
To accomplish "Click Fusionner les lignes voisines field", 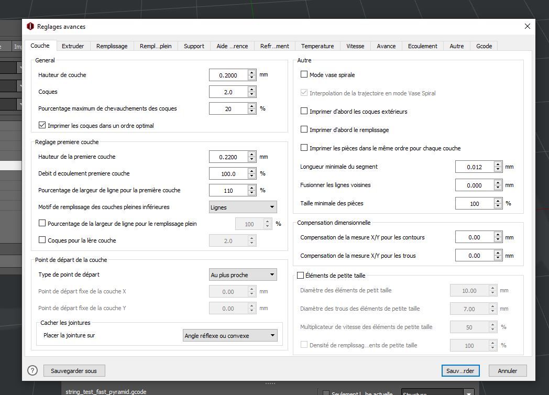I will 475,185.
